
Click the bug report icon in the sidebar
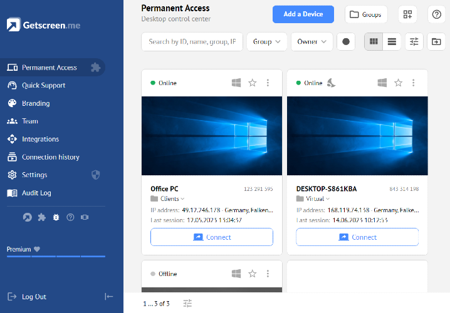pos(56,217)
